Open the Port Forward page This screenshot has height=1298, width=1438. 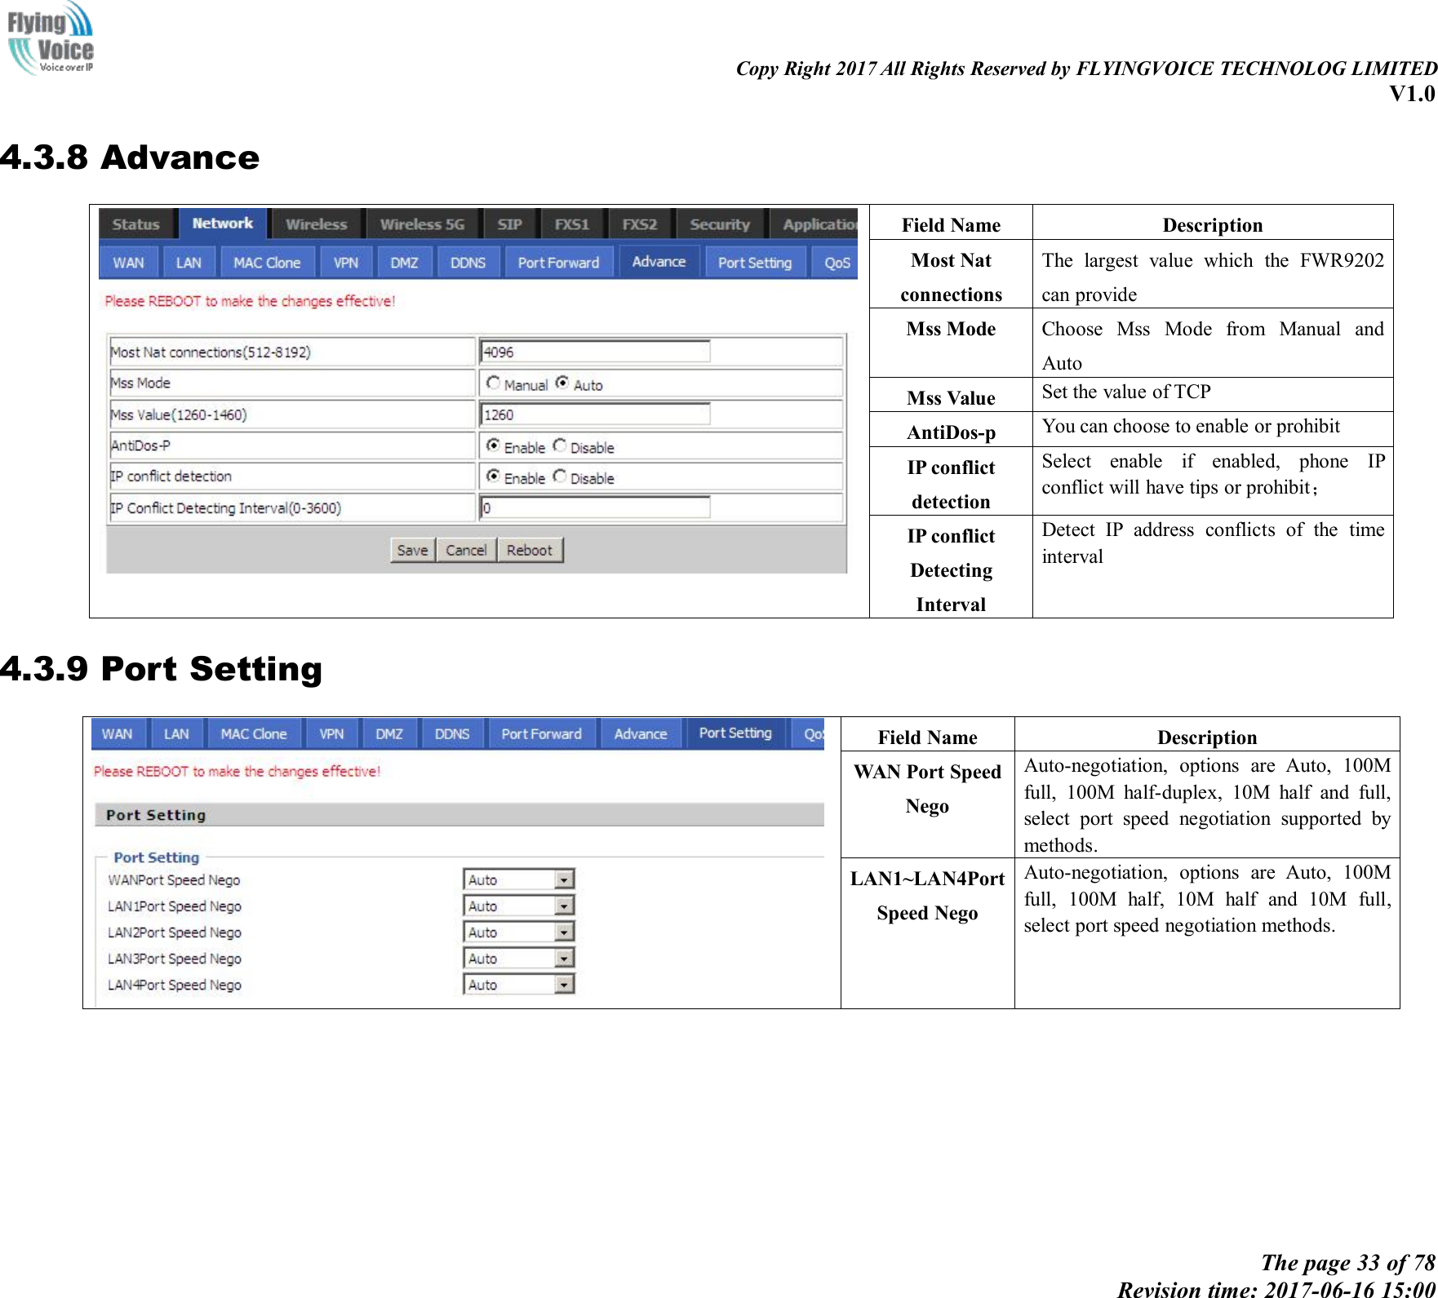pyautogui.click(x=557, y=261)
